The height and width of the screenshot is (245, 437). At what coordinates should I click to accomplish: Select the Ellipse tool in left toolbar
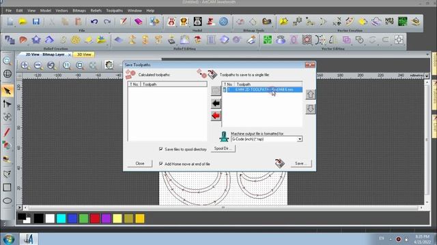(x=7, y=201)
